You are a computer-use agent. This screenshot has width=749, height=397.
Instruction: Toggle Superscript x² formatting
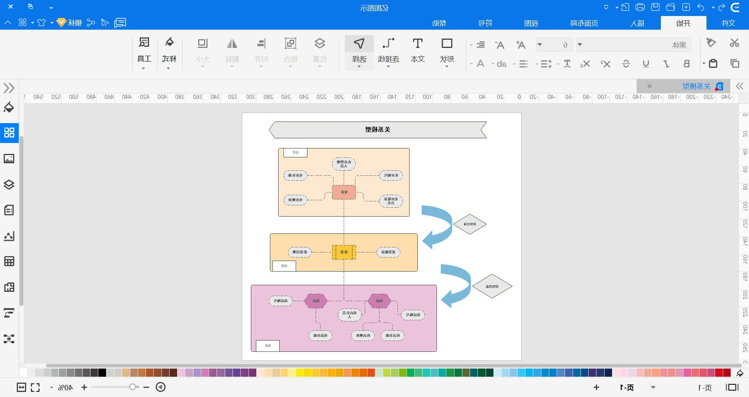[x=605, y=64]
